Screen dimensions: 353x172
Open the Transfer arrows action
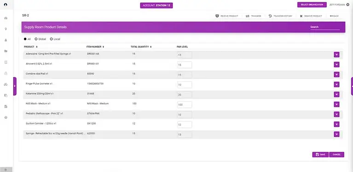[x=248, y=16]
